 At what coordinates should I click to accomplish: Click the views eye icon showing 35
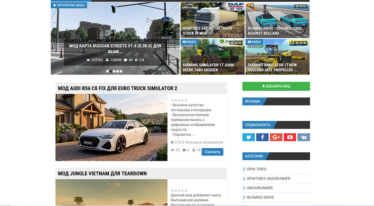coord(173,150)
